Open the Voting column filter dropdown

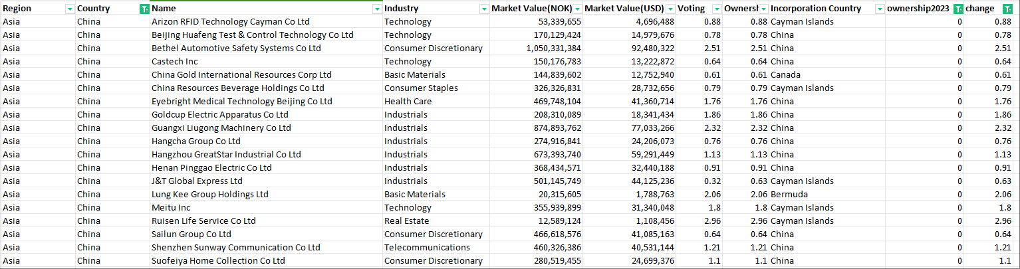(x=716, y=9)
